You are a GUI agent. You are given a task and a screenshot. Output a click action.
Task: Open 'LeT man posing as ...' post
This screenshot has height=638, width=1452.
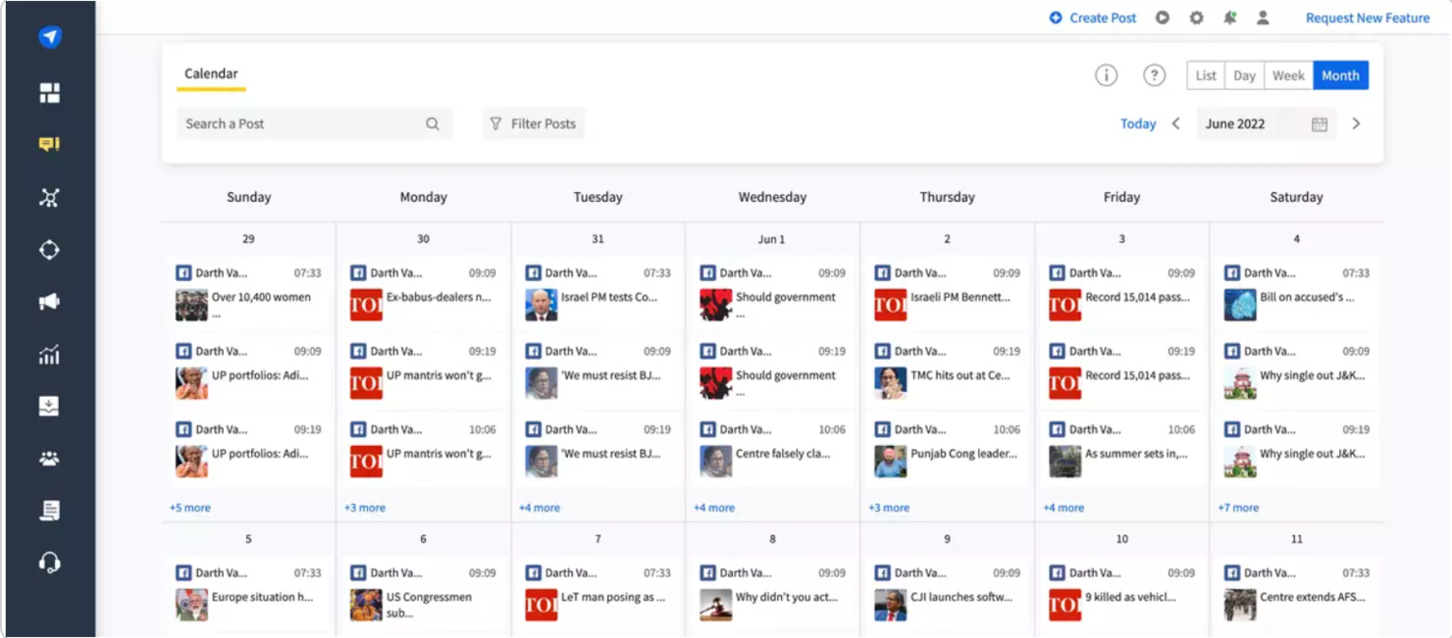597,593
